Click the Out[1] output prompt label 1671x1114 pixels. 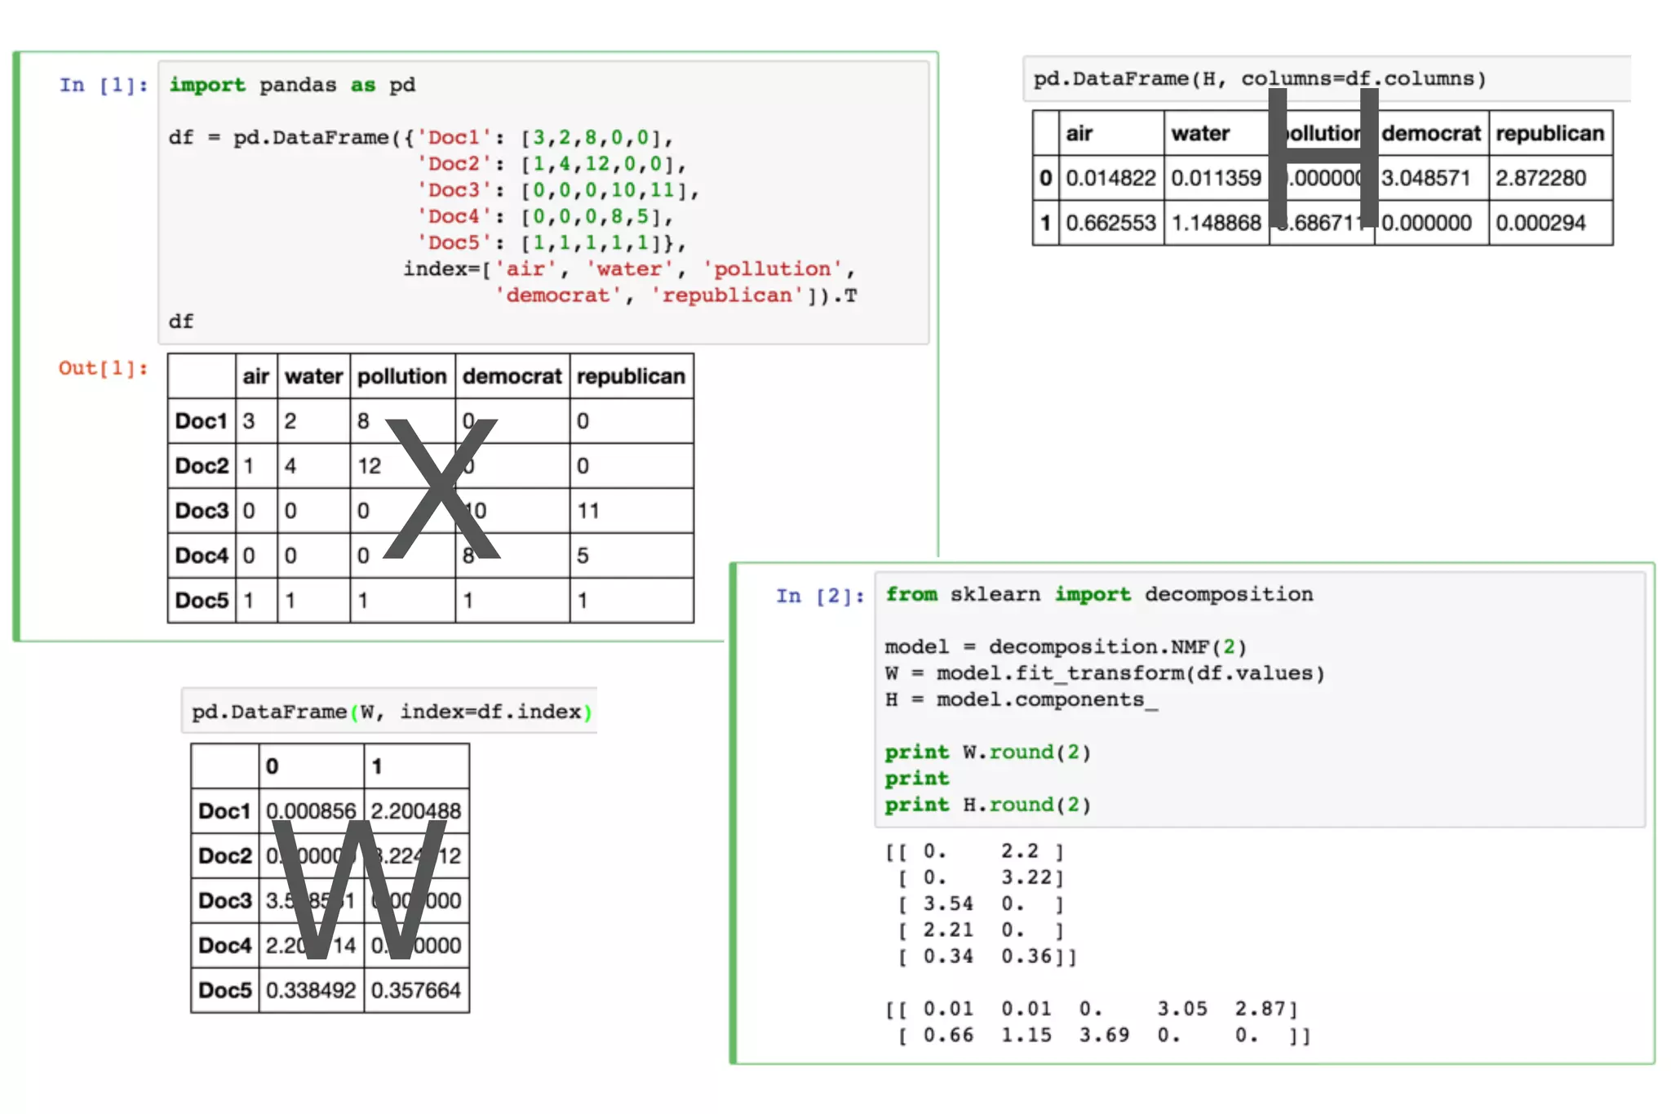tap(103, 368)
